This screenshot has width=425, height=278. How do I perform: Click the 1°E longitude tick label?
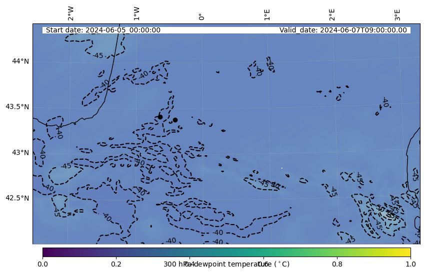tap(267, 14)
